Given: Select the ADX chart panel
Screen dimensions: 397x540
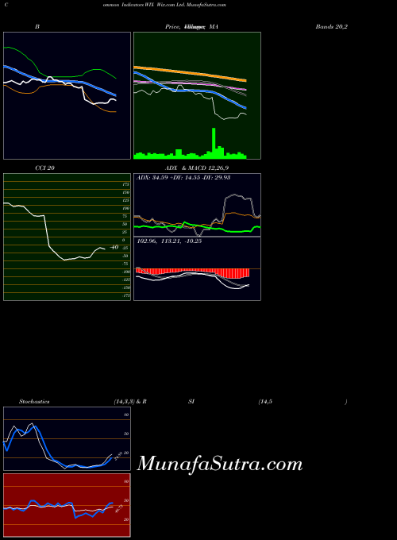Looking at the screenshot, I should 197,205.
